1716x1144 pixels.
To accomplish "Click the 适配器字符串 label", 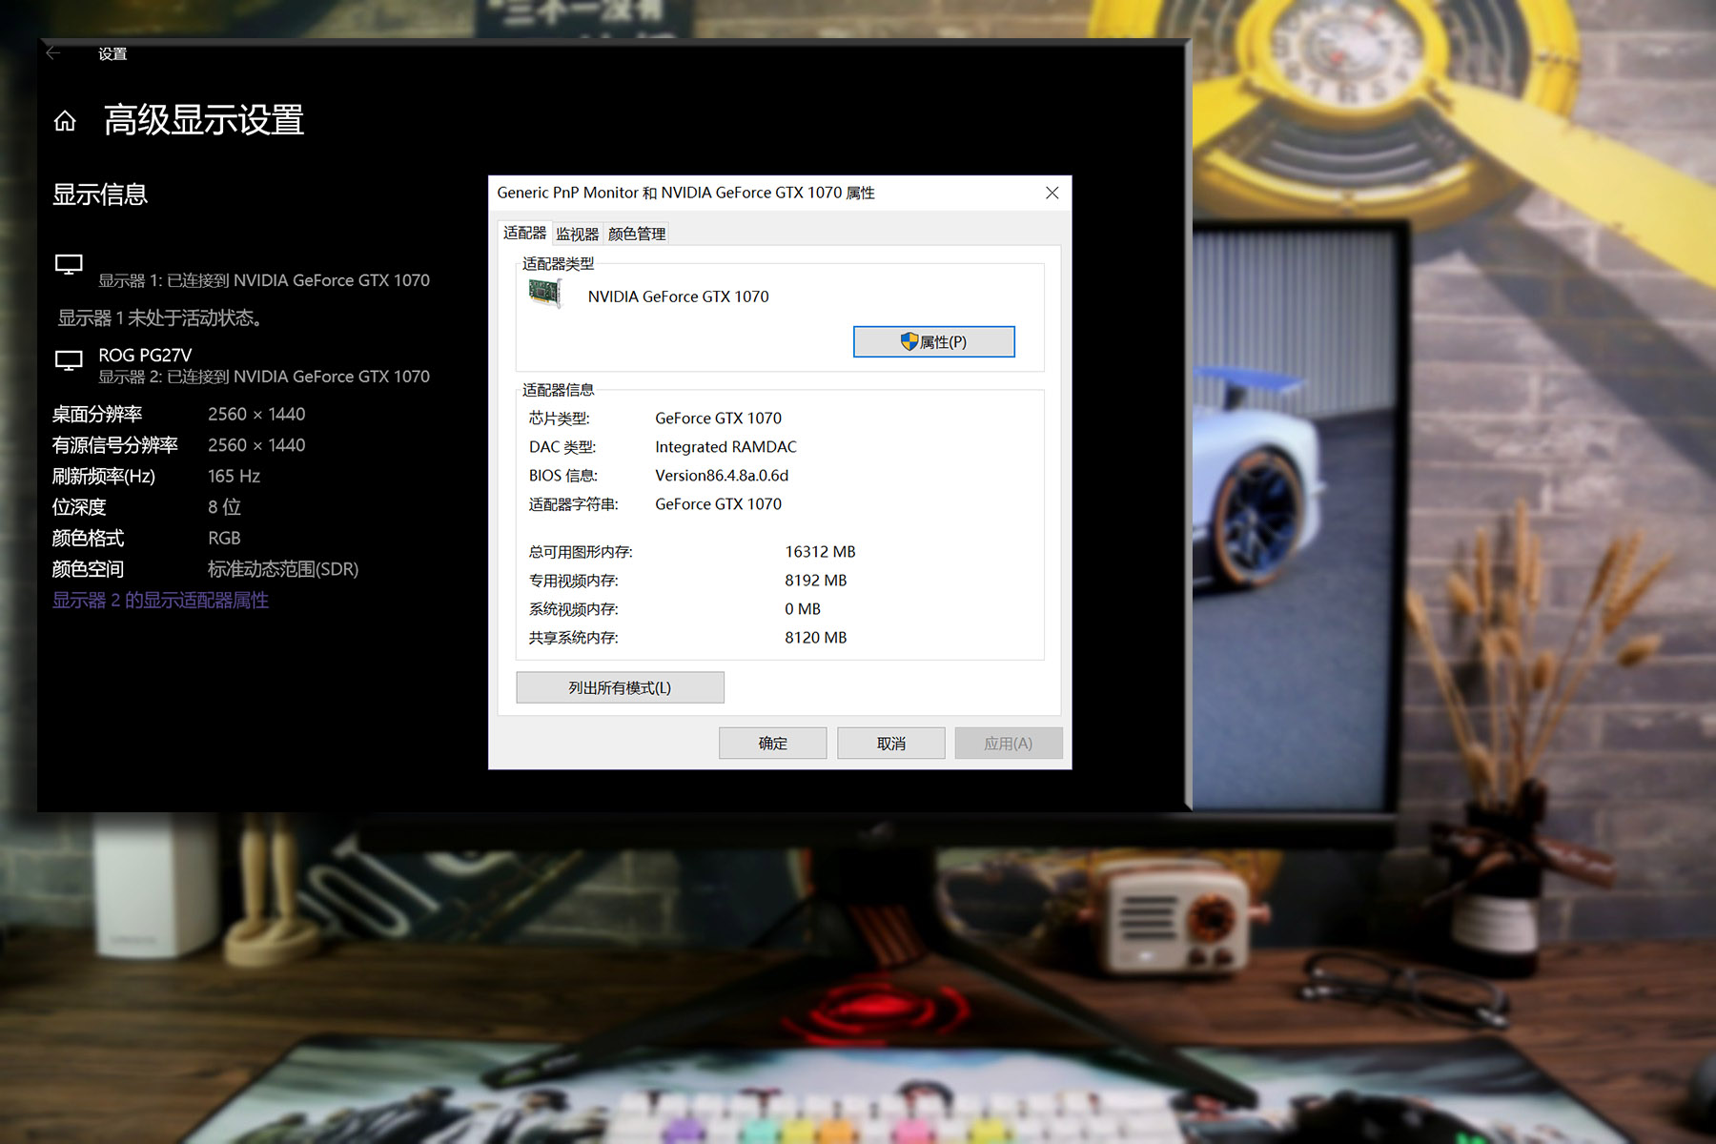I will coord(574,504).
